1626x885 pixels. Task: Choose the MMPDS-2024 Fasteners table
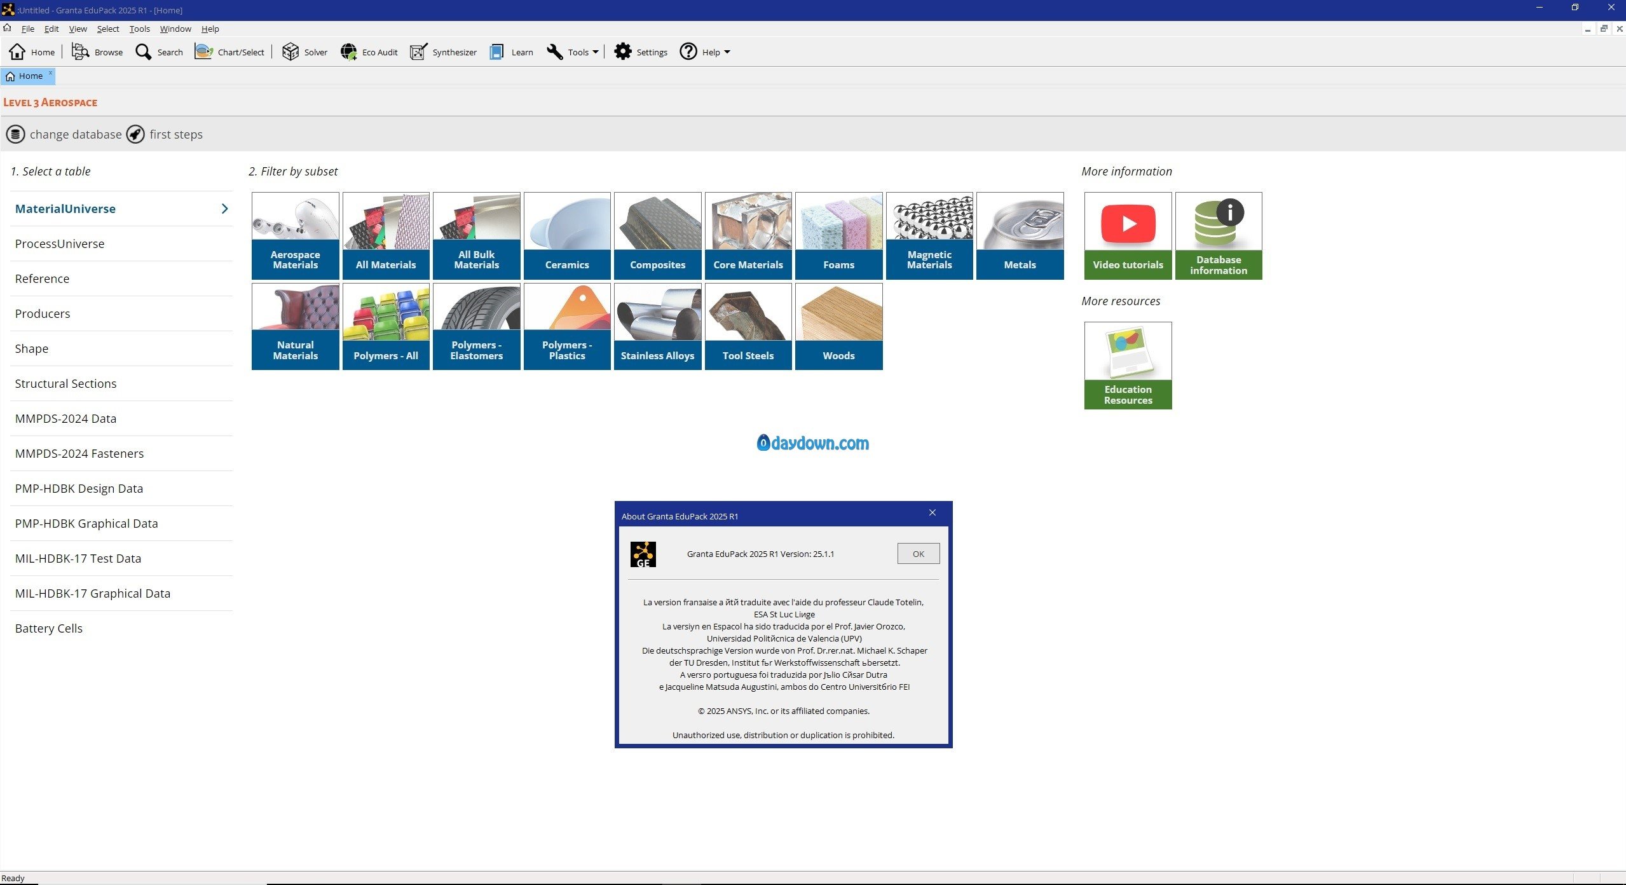coord(121,453)
